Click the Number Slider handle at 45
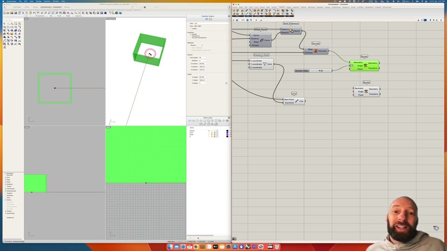This screenshot has height=251, width=447. [x=320, y=71]
